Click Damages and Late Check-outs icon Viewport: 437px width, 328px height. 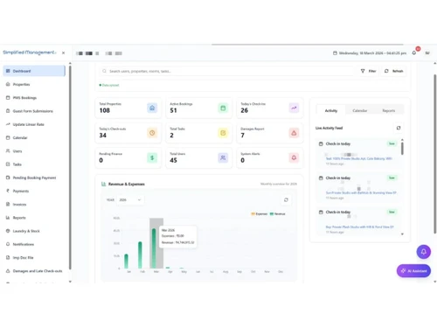point(8,271)
